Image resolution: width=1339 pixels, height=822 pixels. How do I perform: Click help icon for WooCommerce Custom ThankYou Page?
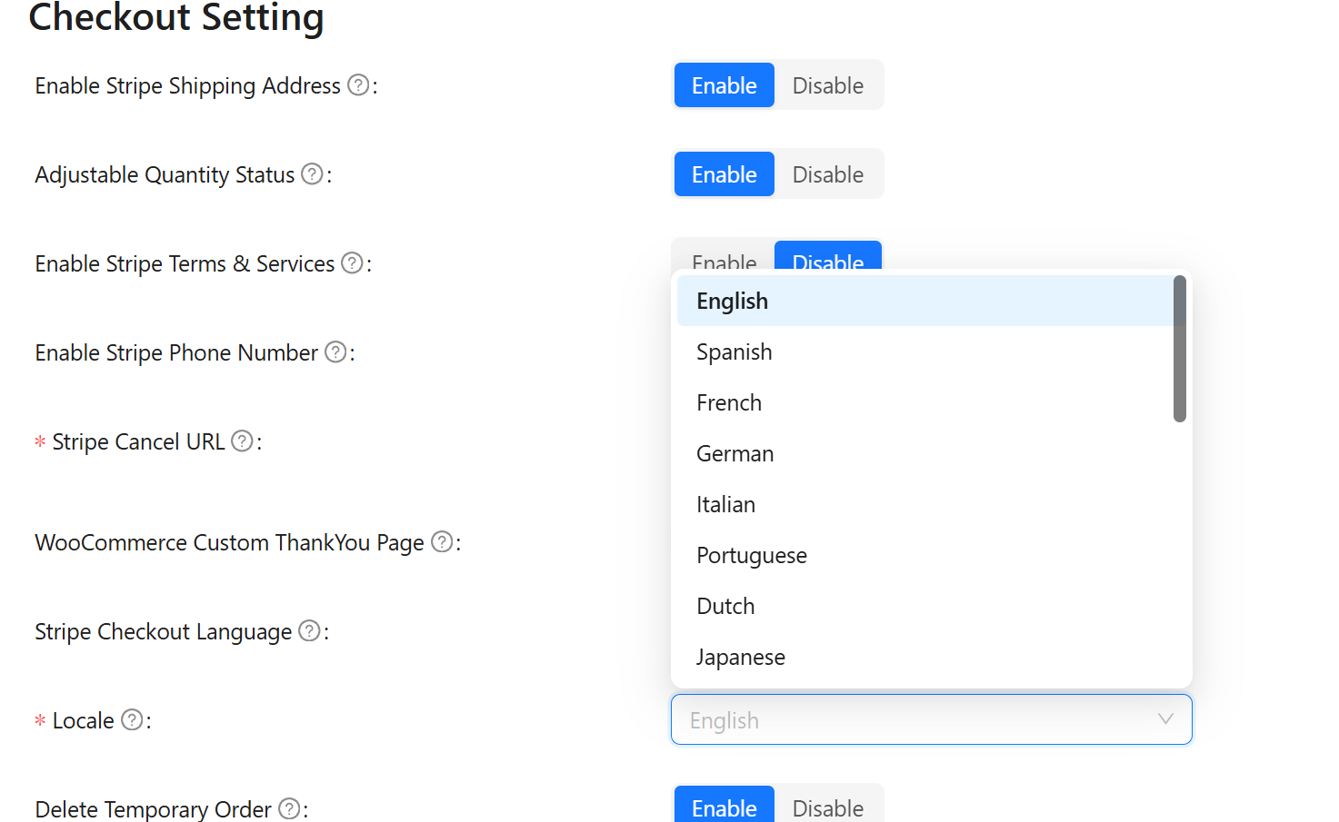(x=442, y=542)
